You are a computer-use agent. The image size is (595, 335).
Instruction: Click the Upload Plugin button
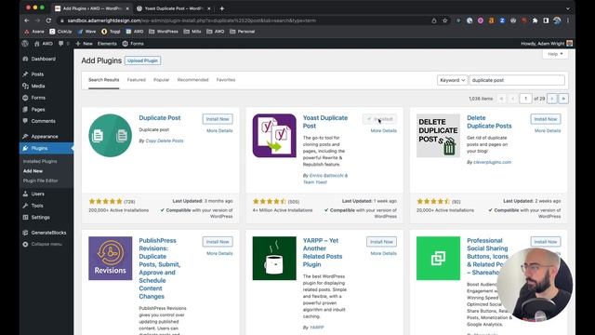(142, 60)
